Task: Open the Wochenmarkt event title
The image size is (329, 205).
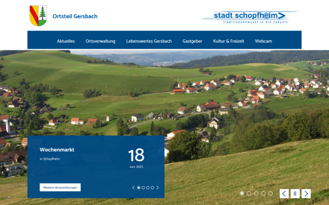Action: [57, 150]
